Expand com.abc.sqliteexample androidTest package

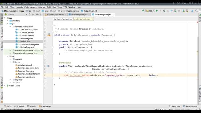10,50
